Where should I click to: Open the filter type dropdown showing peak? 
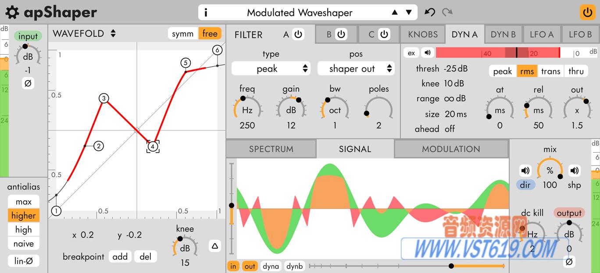pos(271,68)
